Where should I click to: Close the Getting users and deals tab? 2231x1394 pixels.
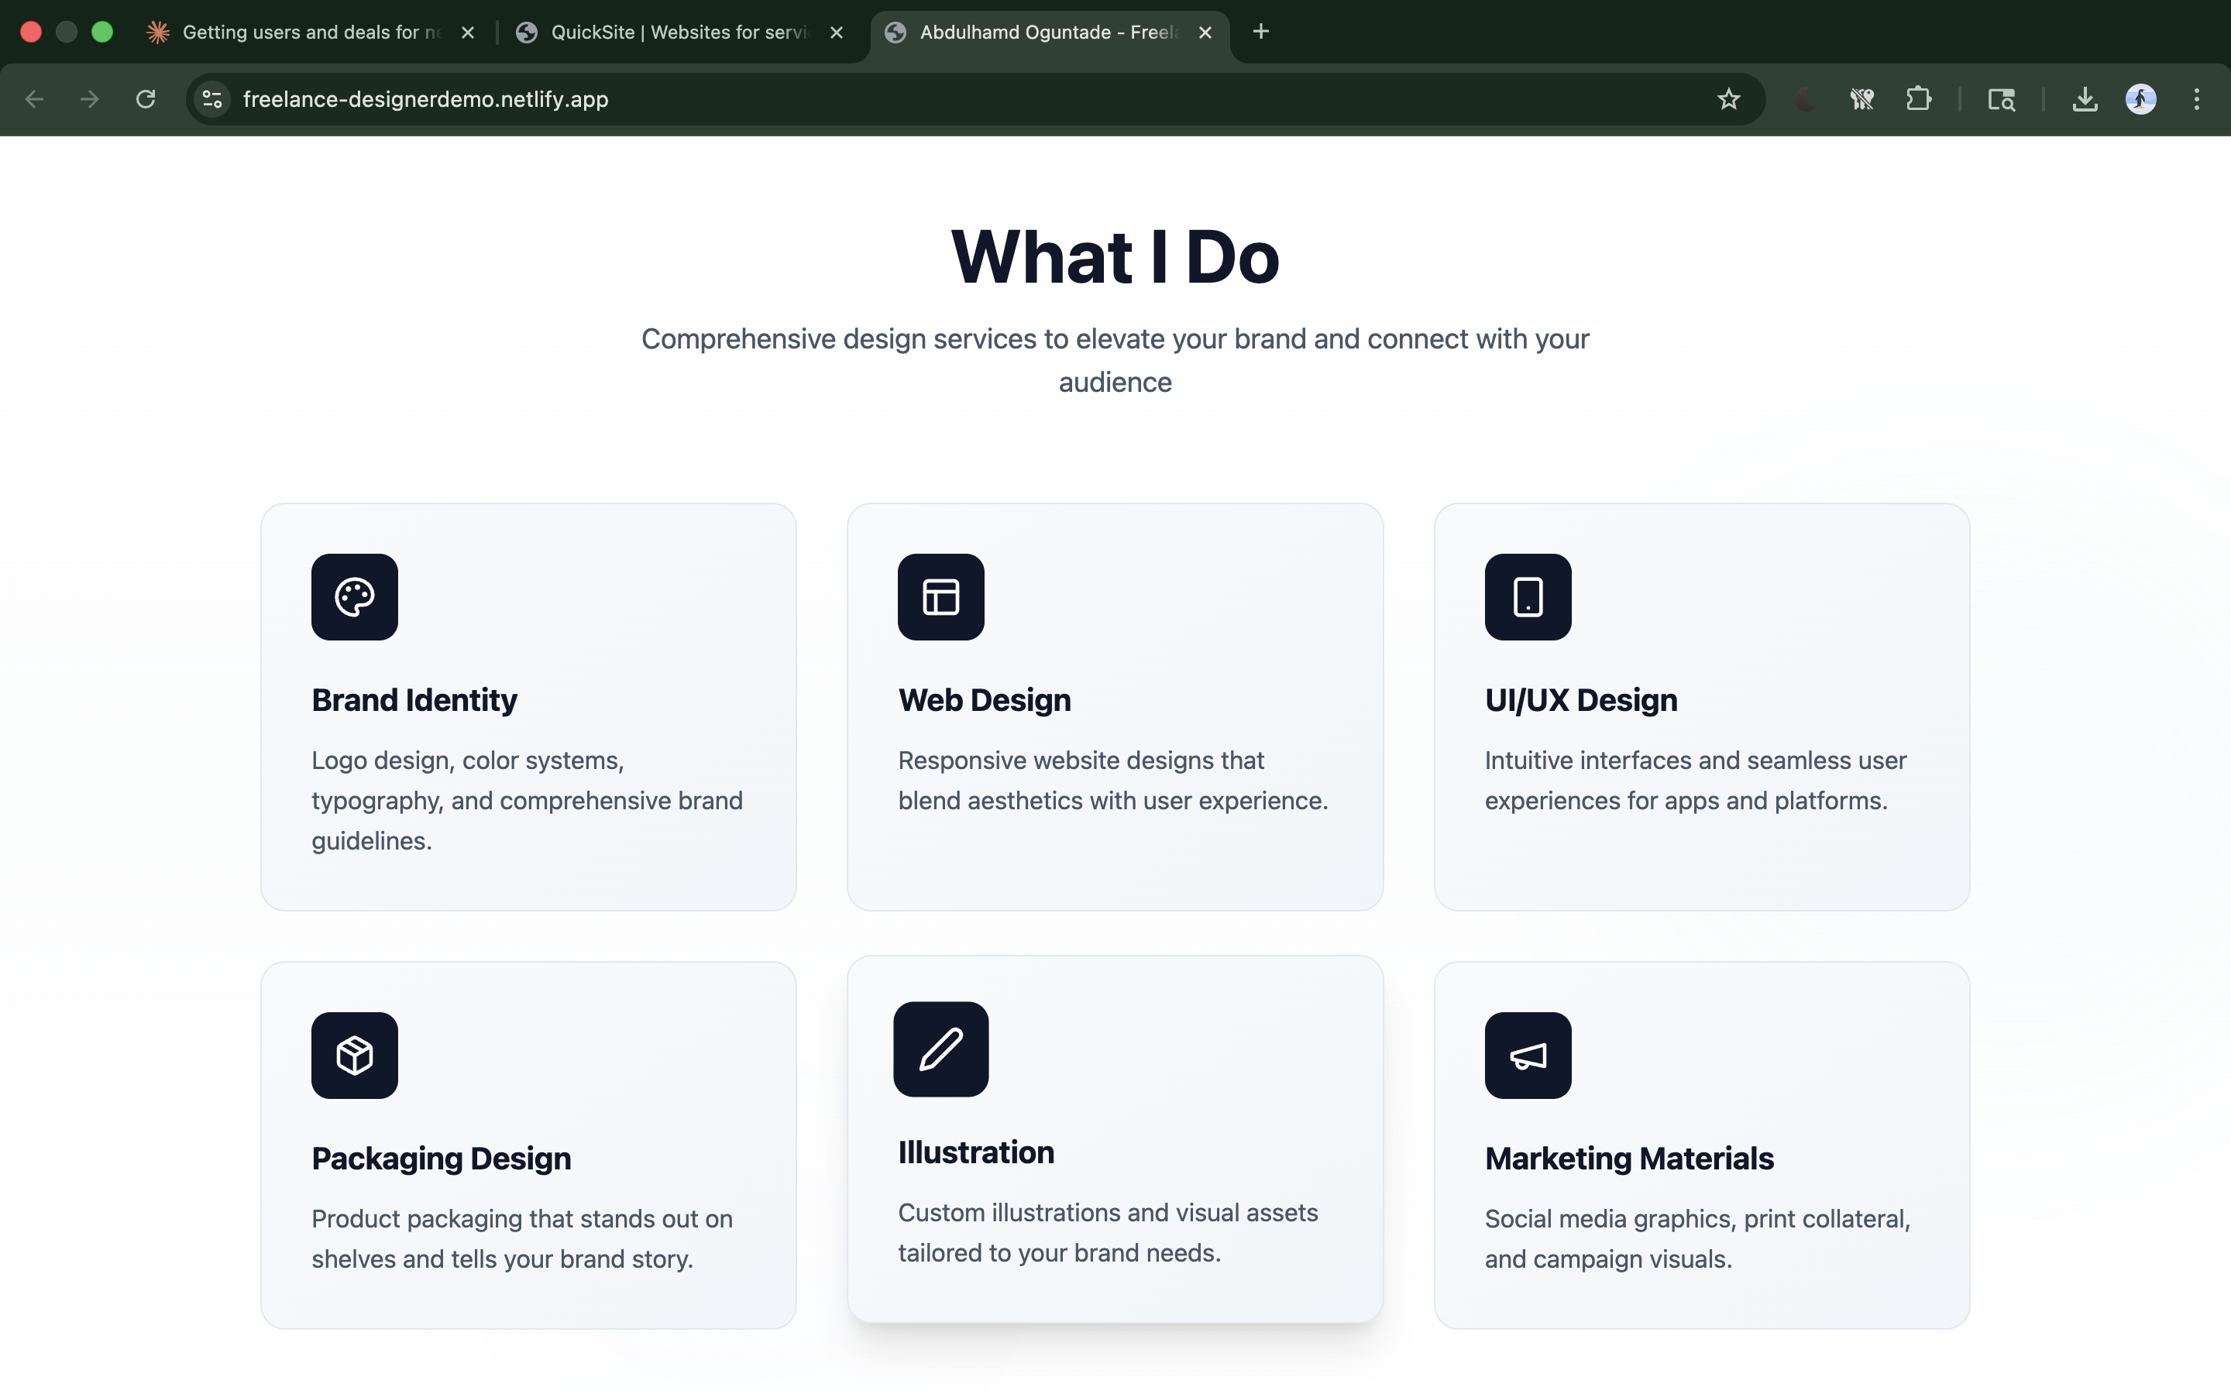(x=467, y=33)
